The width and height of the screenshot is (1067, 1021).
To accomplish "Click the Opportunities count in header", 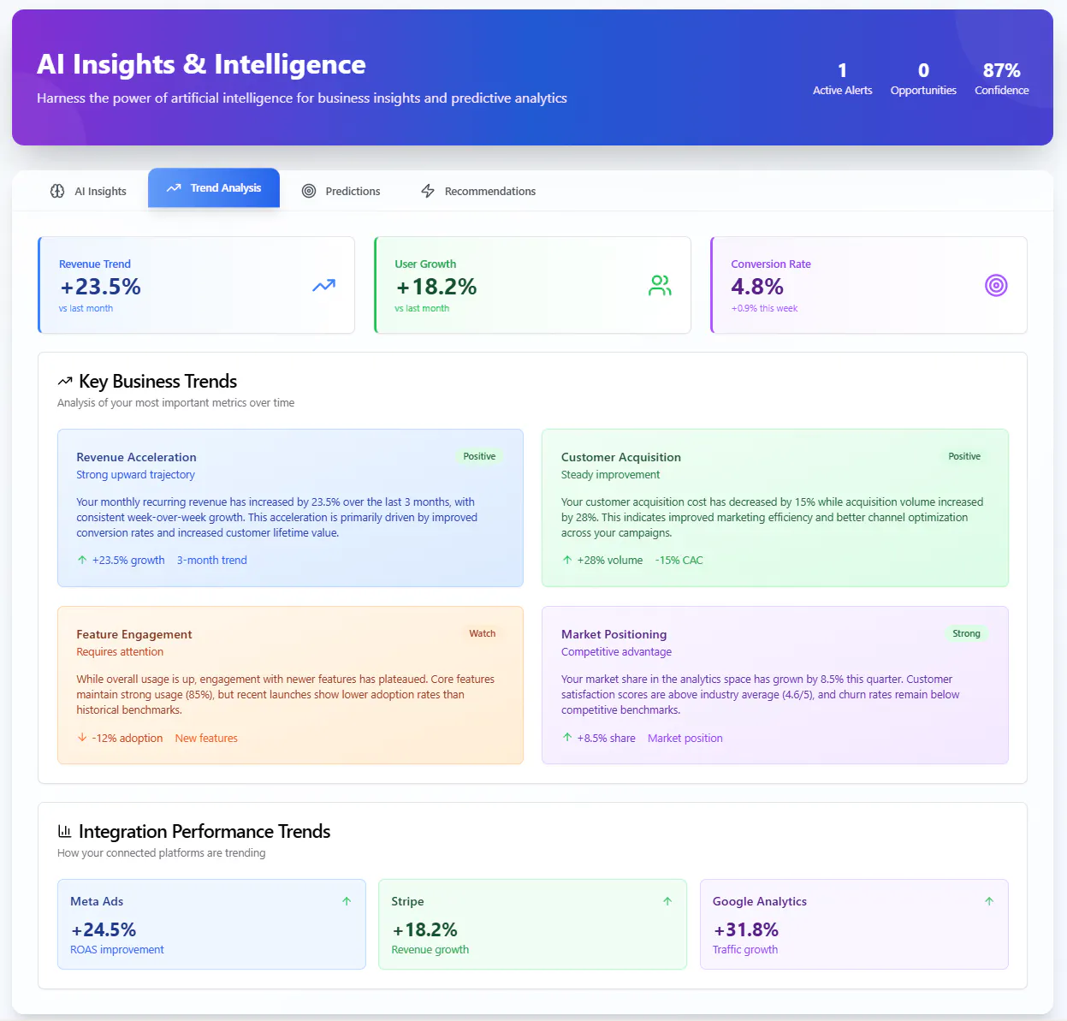I will [x=923, y=70].
